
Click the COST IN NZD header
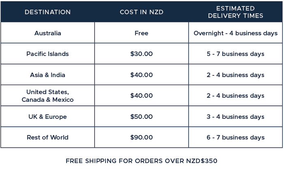pyautogui.click(x=142, y=12)
